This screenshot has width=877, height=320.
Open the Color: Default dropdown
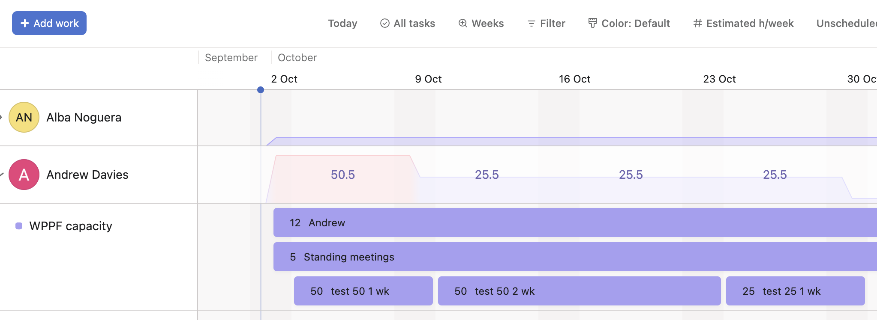pos(635,23)
